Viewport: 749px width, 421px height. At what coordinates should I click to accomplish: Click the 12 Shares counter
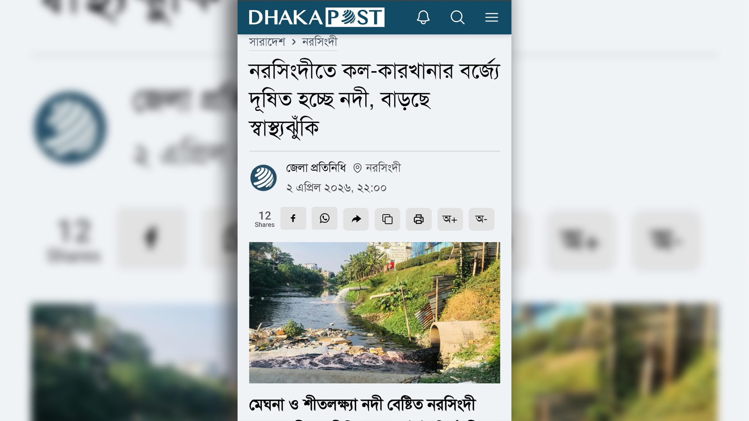coord(264,219)
